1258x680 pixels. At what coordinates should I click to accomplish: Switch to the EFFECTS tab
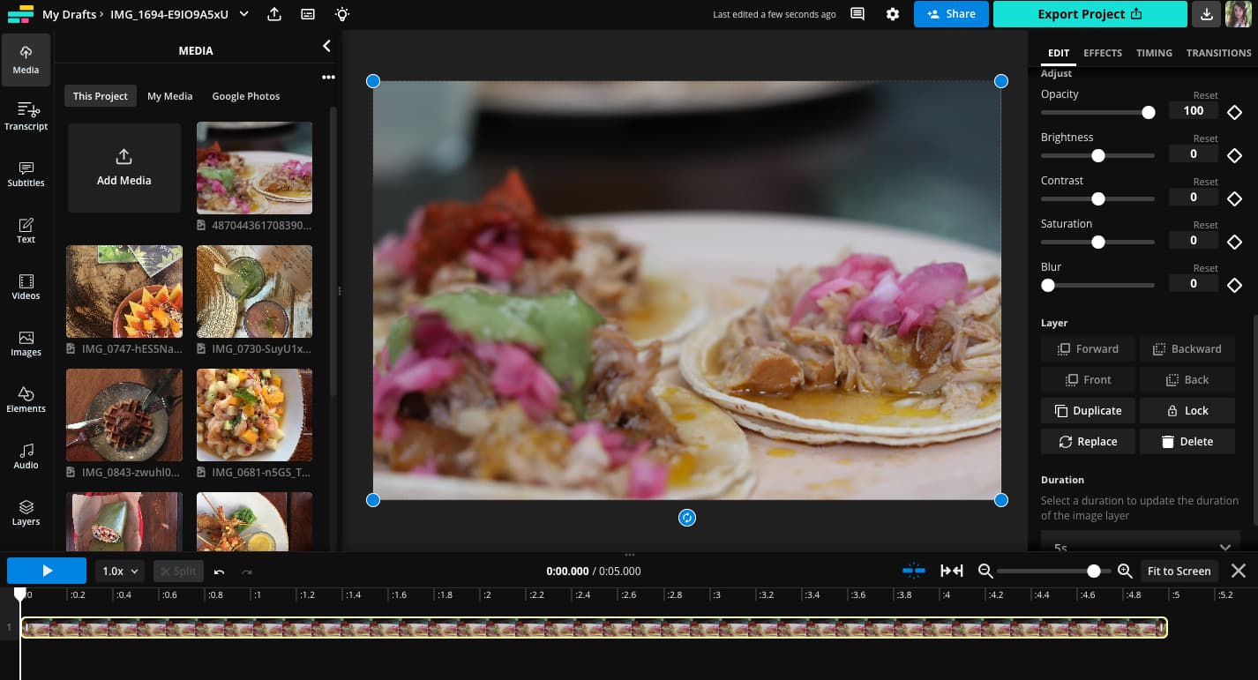coord(1103,53)
